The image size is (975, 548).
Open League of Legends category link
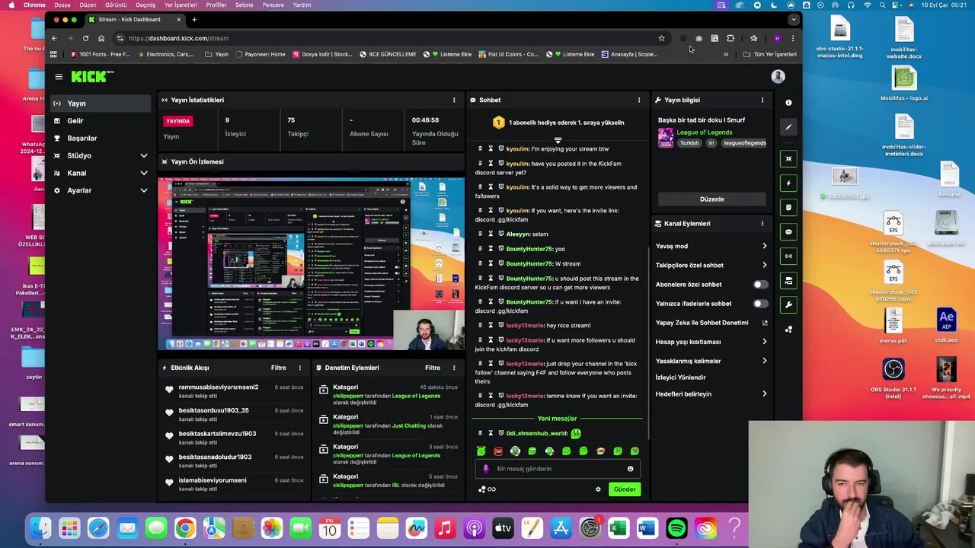pyautogui.click(x=705, y=132)
